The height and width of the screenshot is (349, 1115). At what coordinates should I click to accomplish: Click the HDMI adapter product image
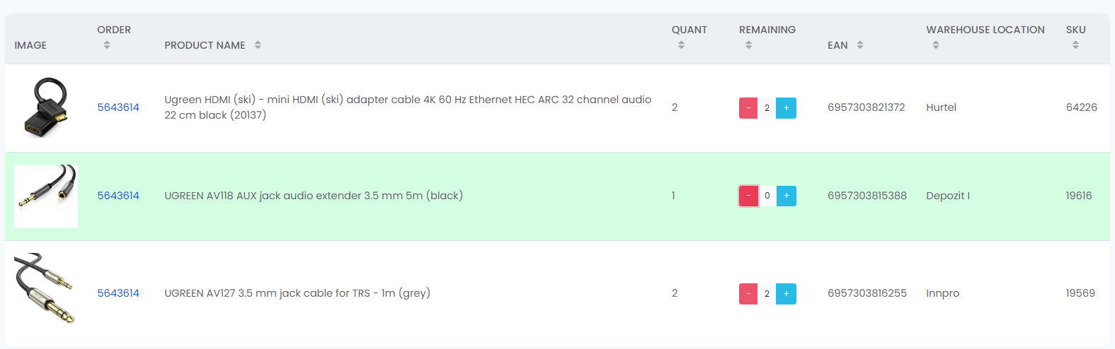pyautogui.click(x=46, y=107)
